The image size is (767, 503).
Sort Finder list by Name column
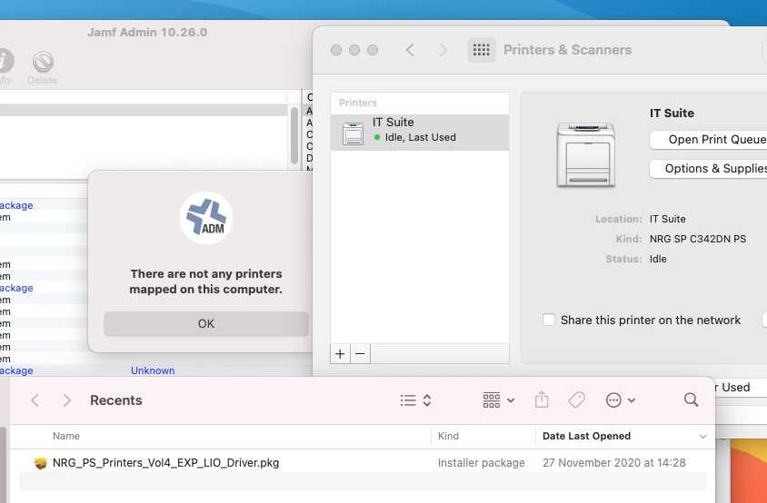[66, 436]
